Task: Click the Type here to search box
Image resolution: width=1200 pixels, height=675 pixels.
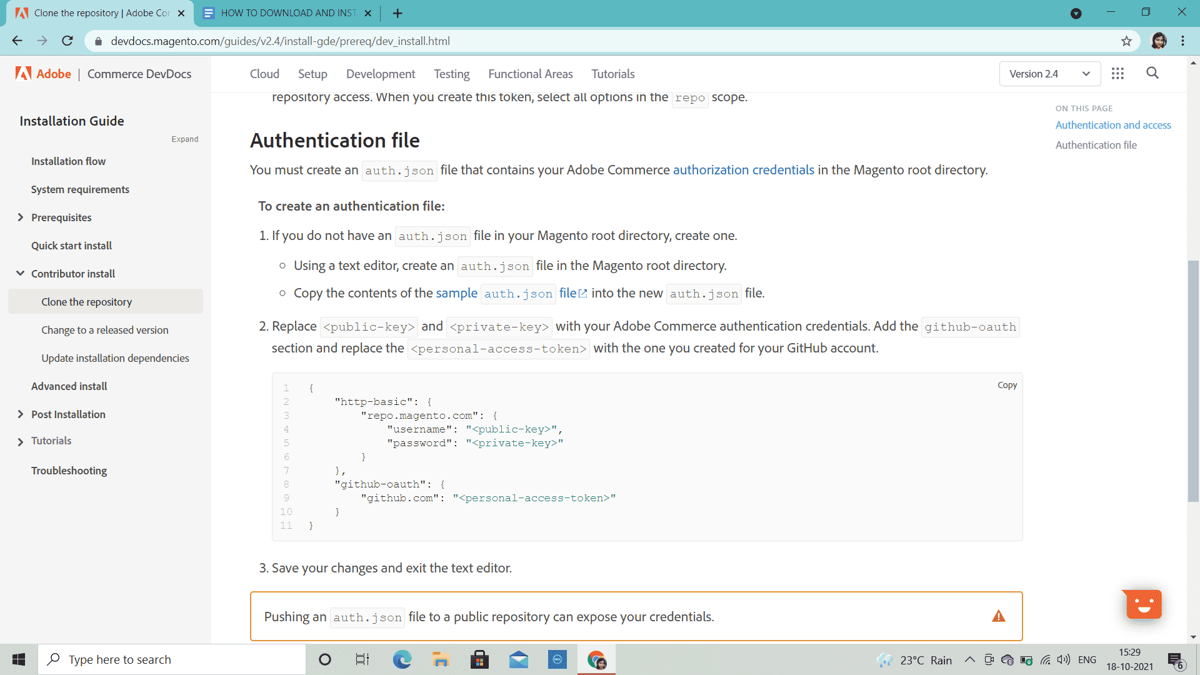Action: 172,659
